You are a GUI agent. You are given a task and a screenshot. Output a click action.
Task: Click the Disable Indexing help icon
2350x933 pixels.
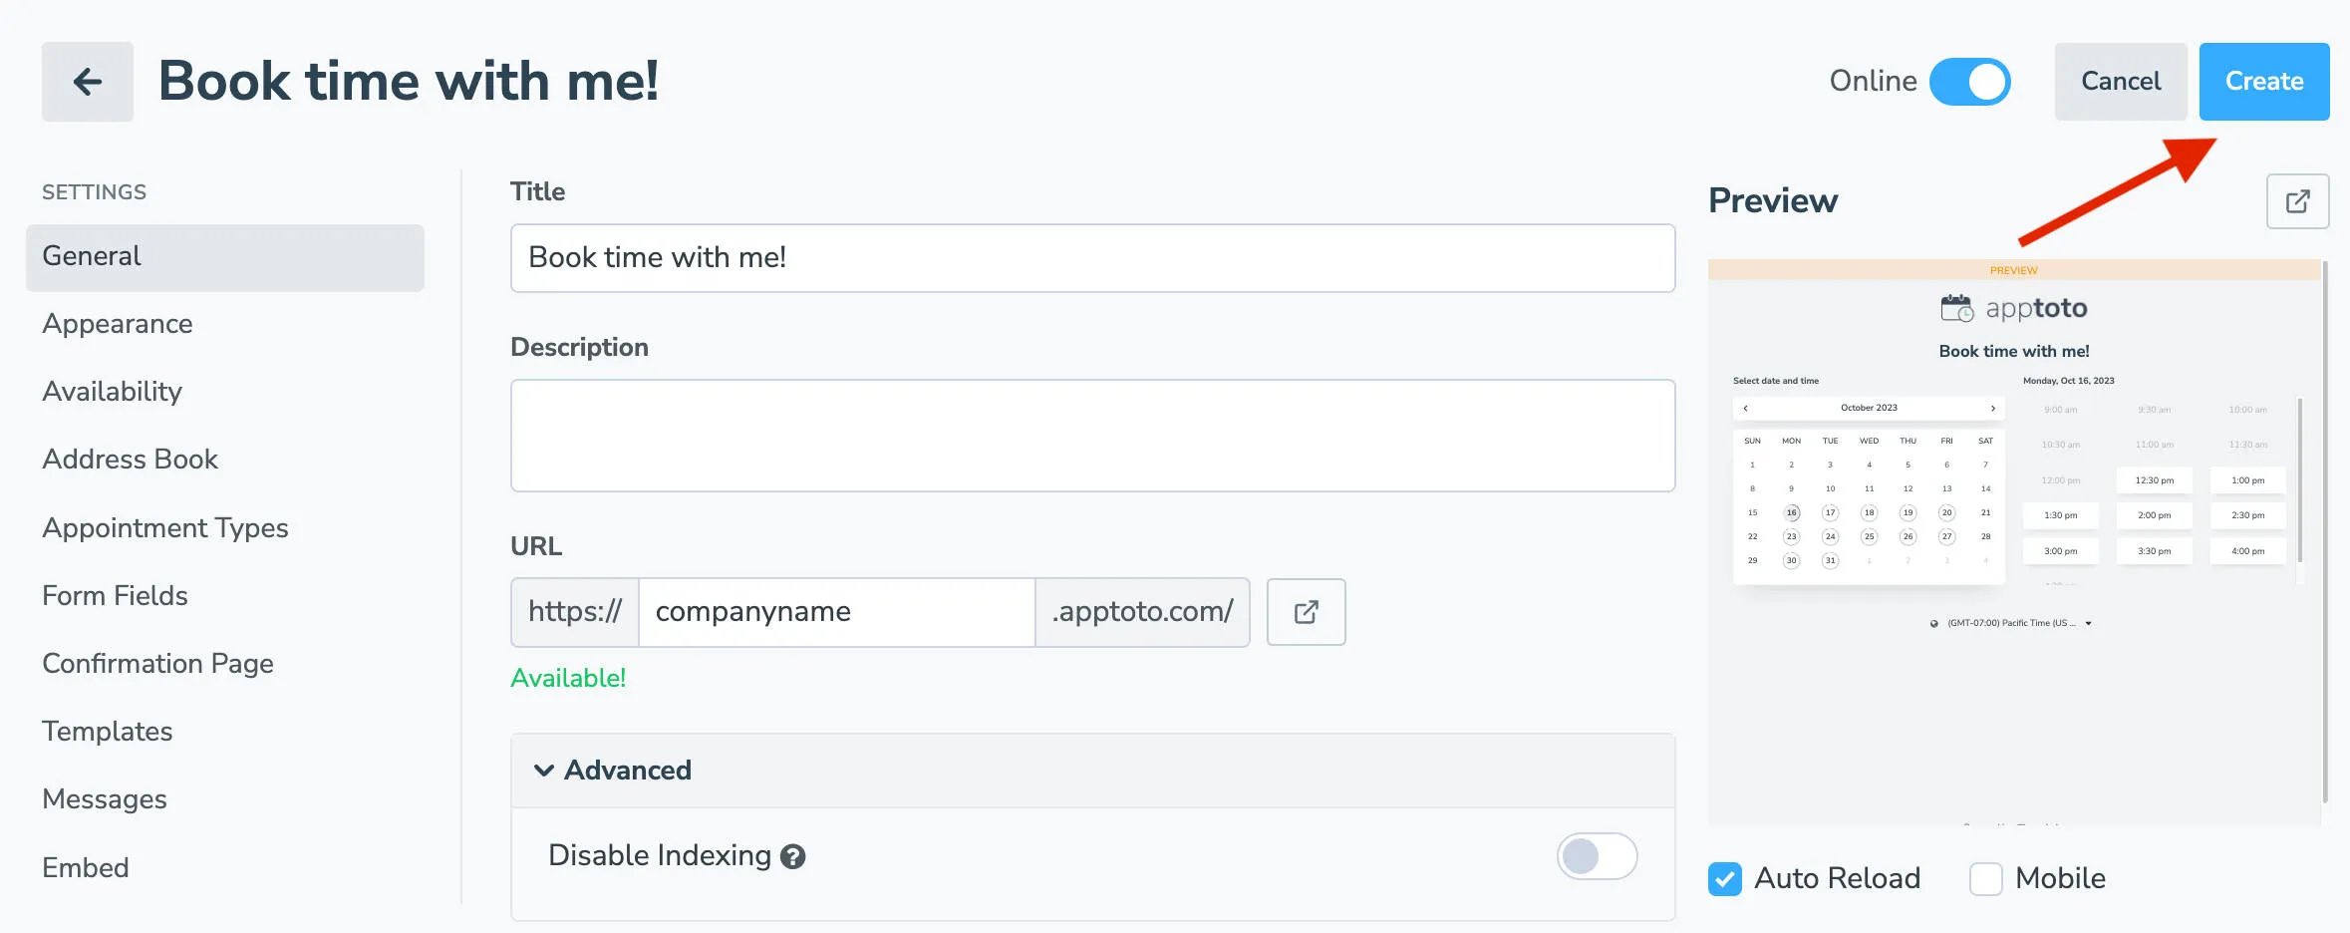point(792,855)
